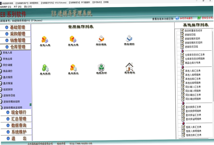This screenshot has width=214, height=145.
Task: Click the round icon beside 商品调价 in sidebar
Action: click(x=1, y=71)
